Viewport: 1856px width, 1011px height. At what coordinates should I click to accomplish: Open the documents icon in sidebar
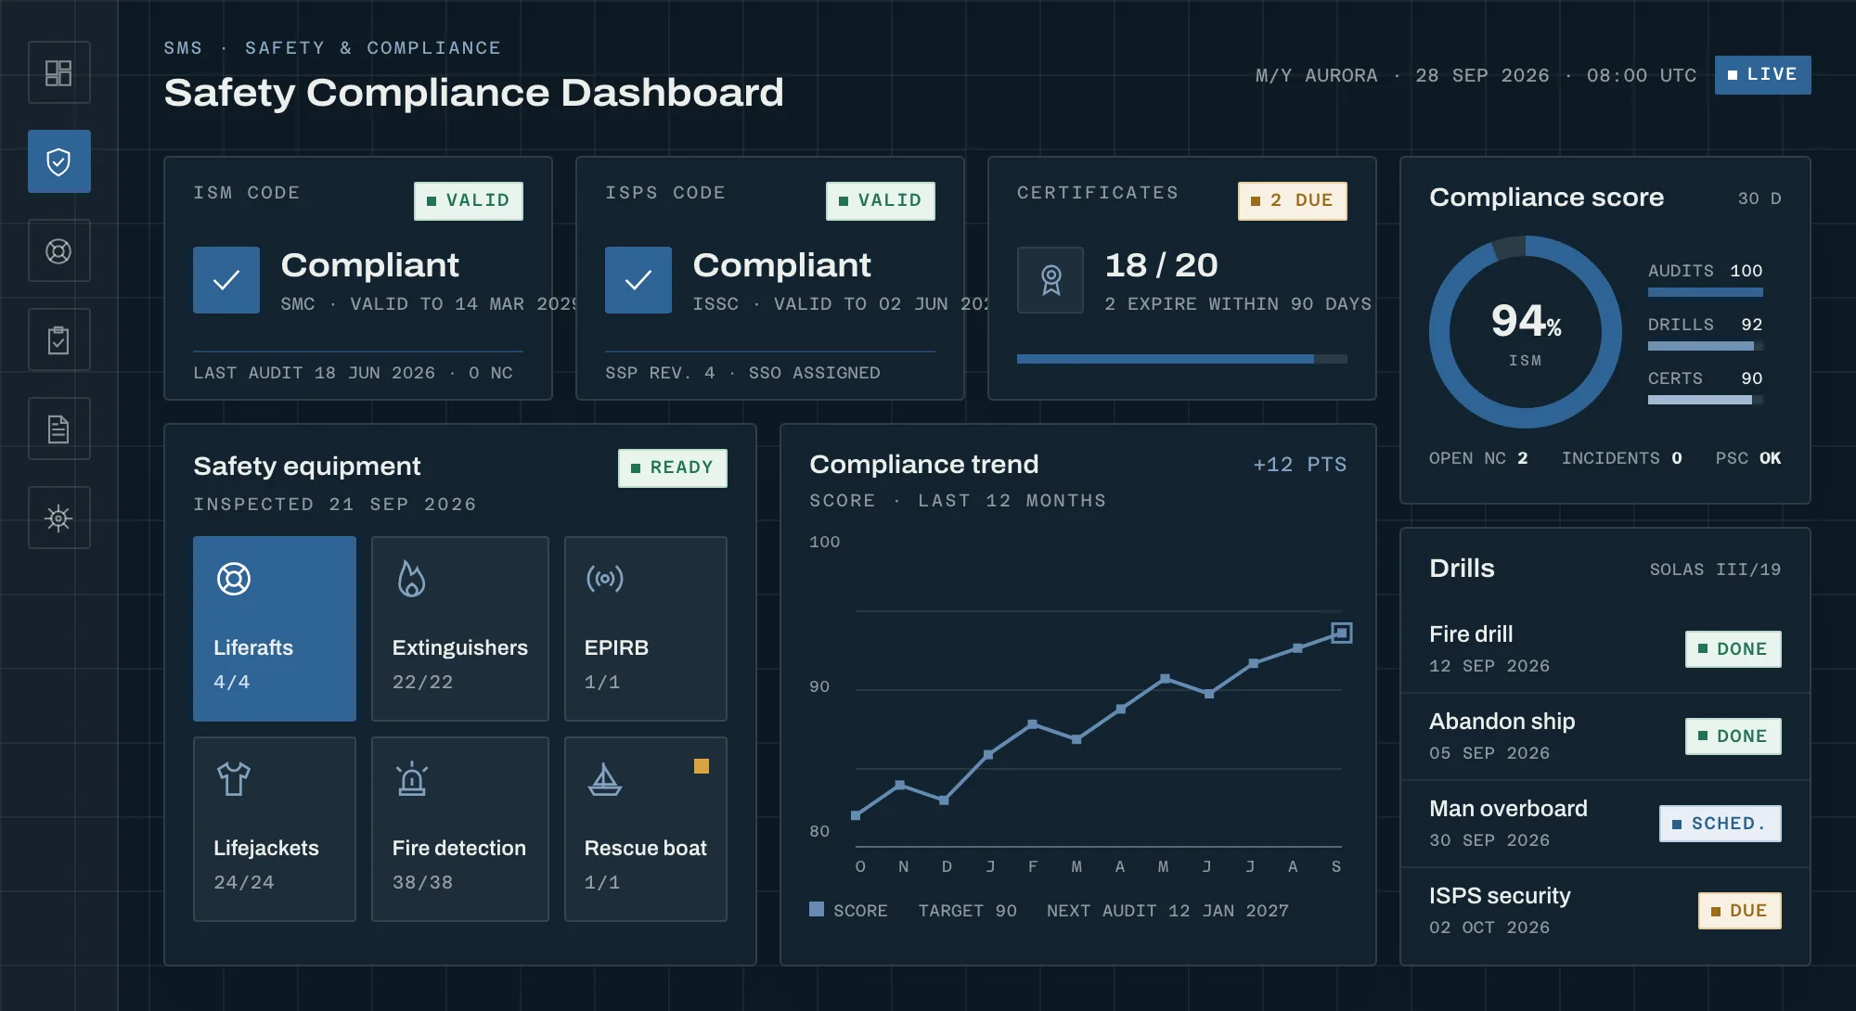click(58, 429)
